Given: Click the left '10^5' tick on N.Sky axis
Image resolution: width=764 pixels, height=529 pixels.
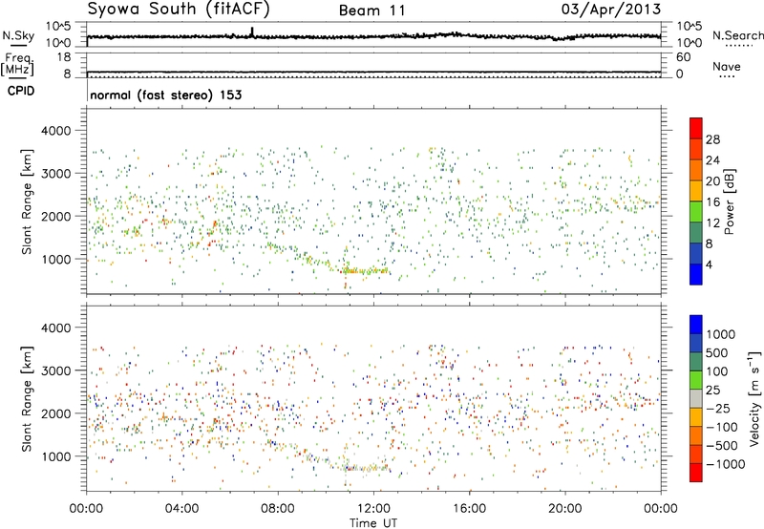Looking at the screenshot, I should tap(58, 26).
